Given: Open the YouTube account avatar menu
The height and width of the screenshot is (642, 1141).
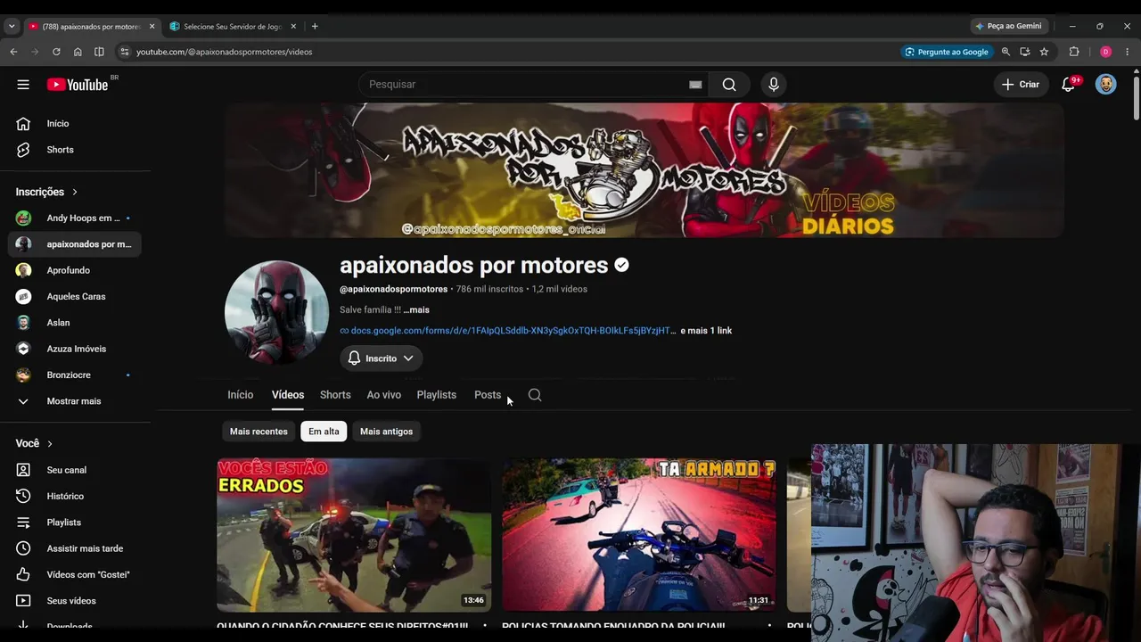Looking at the screenshot, I should tap(1105, 85).
